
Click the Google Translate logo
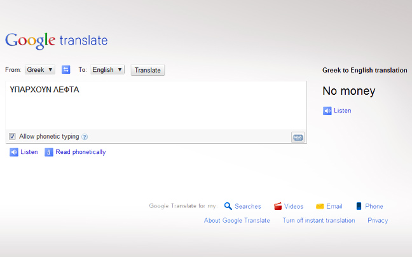pos(56,41)
